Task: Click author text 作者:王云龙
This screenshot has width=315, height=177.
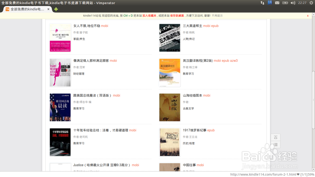Action: pos(190,137)
